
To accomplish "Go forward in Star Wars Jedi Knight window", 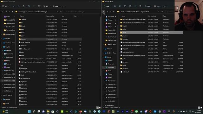I will coord(6,12).
